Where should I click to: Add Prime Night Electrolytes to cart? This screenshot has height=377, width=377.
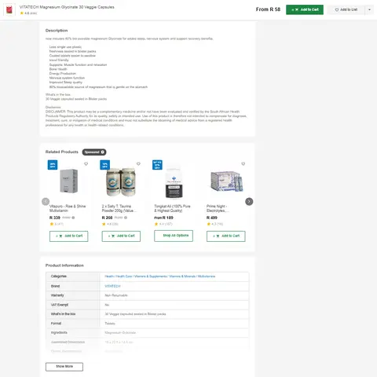(x=226, y=236)
